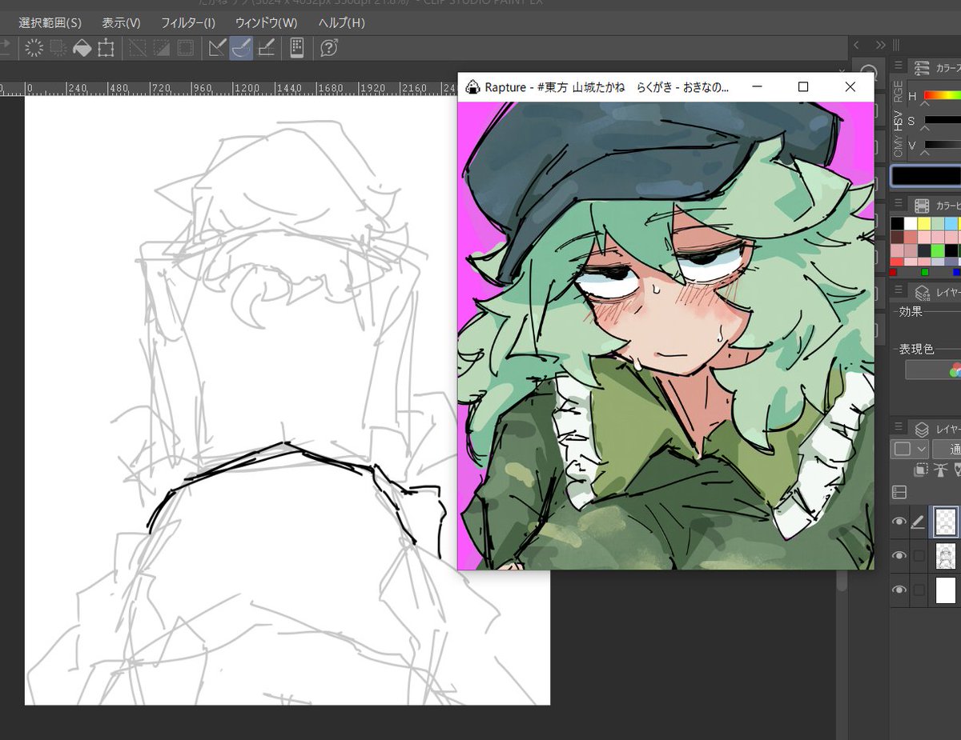Open the 表示(V) menu
The height and width of the screenshot is (740, 961).
pyautogui.click(x=121, y=22)
